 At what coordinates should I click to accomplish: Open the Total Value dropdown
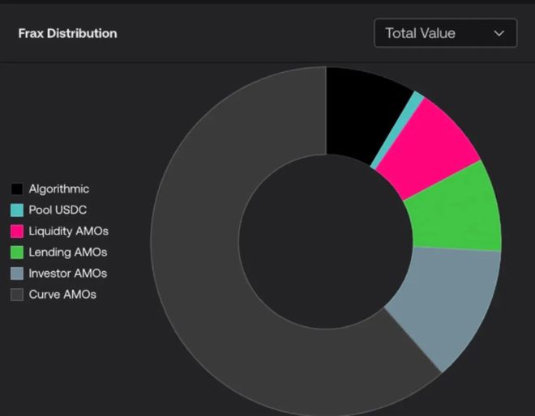[445, 33]
